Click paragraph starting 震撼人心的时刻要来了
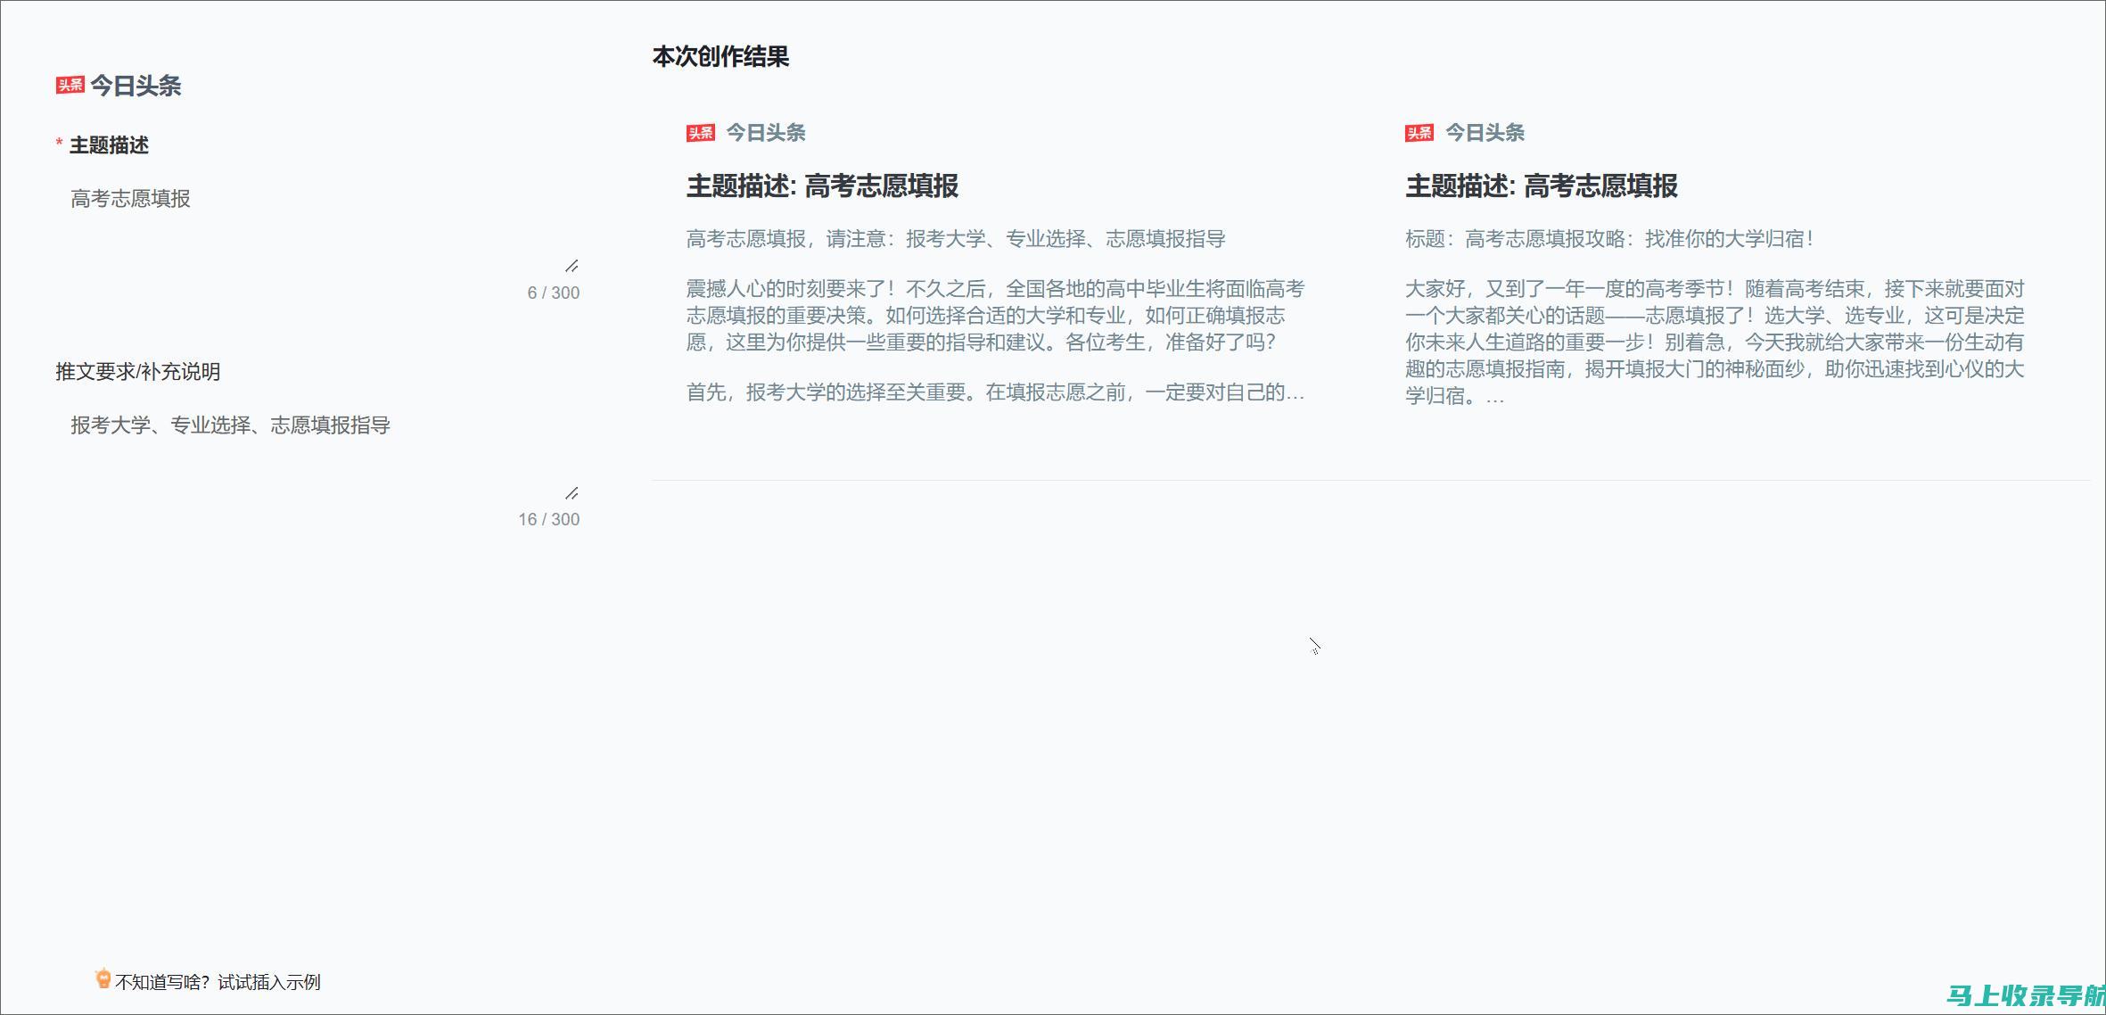The image size is (2106, 1015). [995, 316]
